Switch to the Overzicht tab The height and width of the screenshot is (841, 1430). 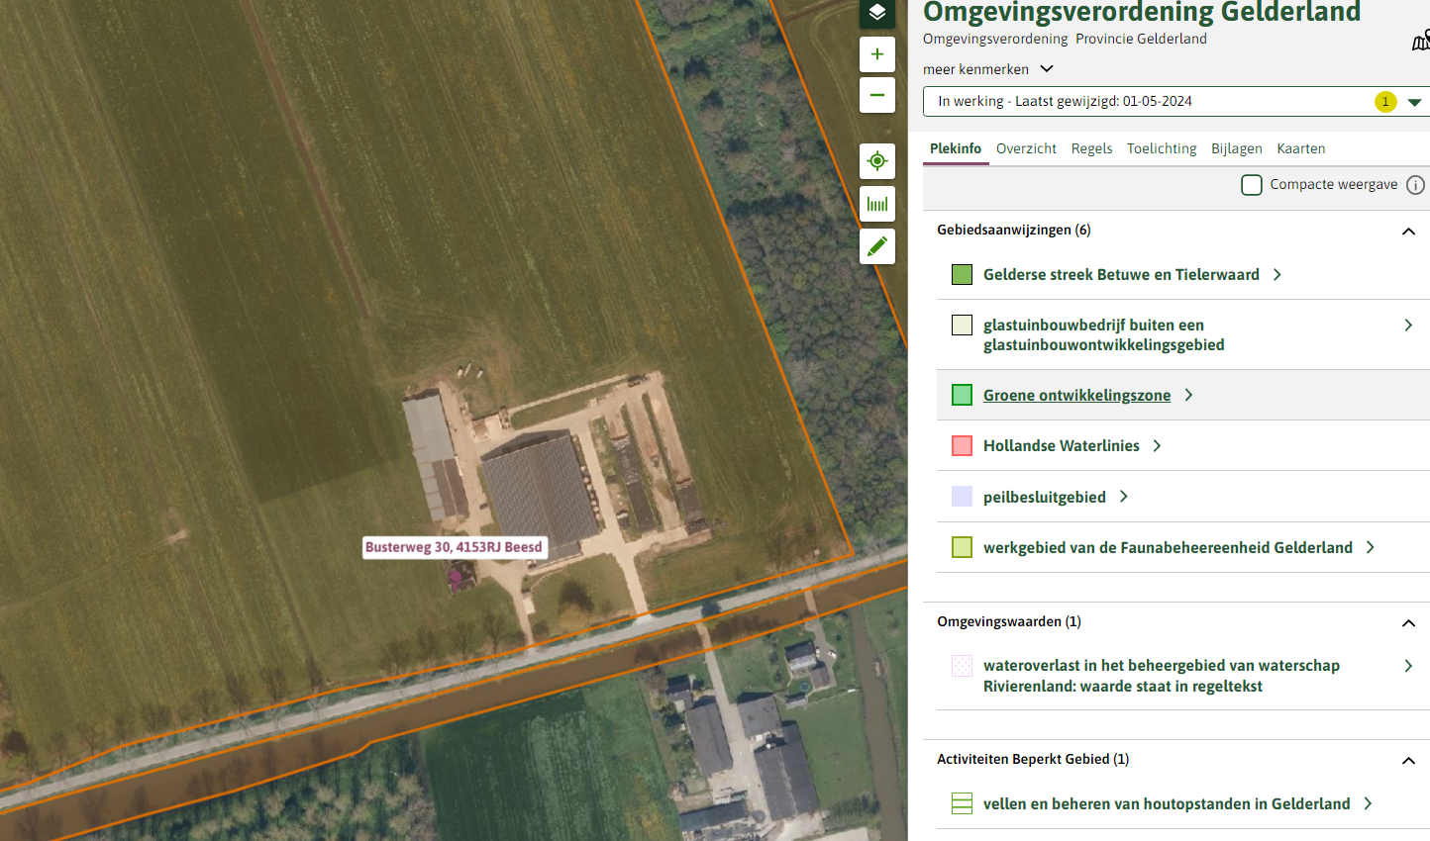(1026, 148)
